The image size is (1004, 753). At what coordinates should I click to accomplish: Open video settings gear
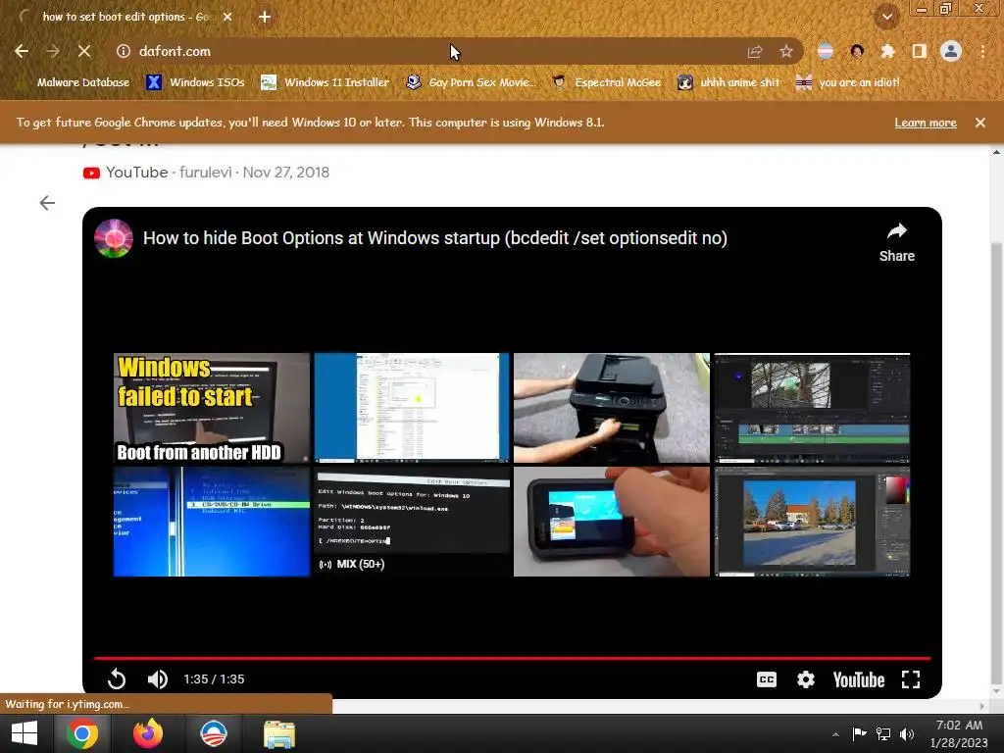(806, 679)
